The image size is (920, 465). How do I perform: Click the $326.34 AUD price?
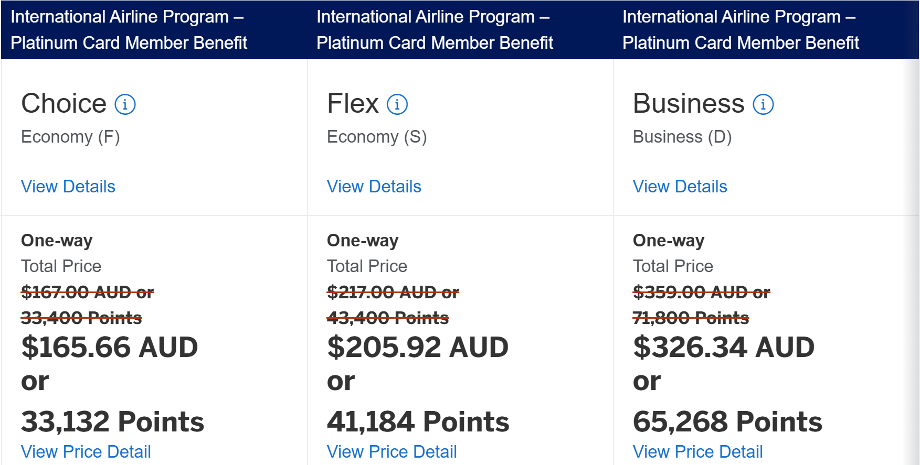pos(724,347)
